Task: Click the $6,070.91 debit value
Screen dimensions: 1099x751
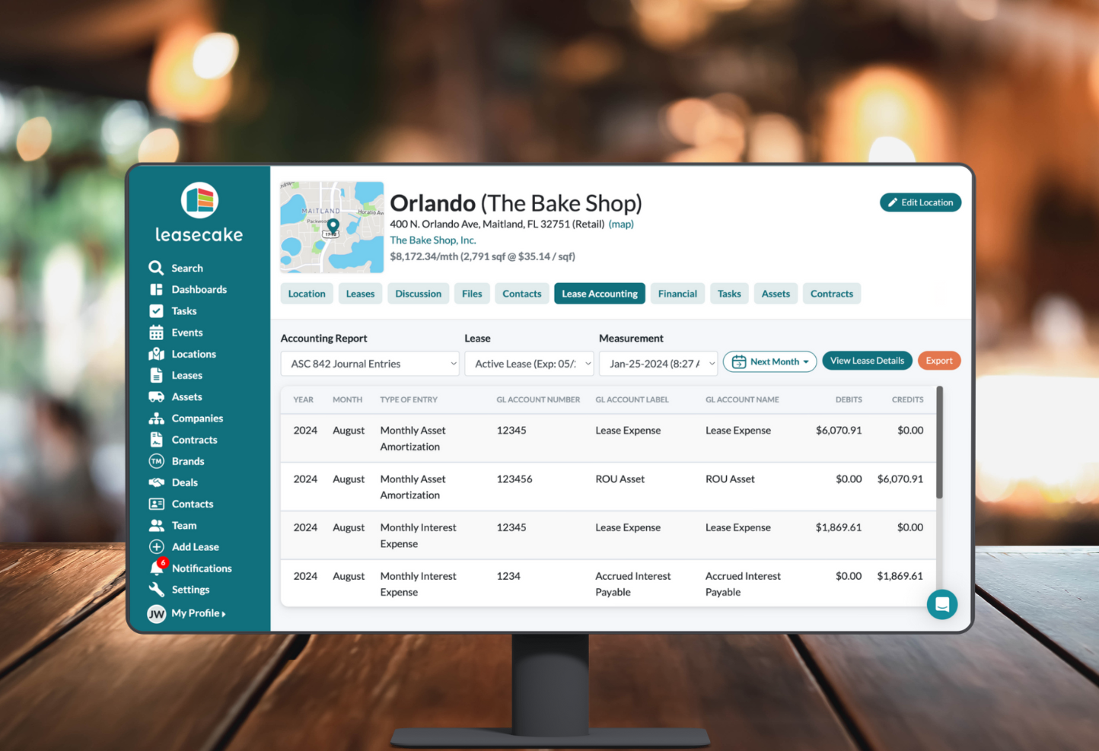Action: click(839, 430)
